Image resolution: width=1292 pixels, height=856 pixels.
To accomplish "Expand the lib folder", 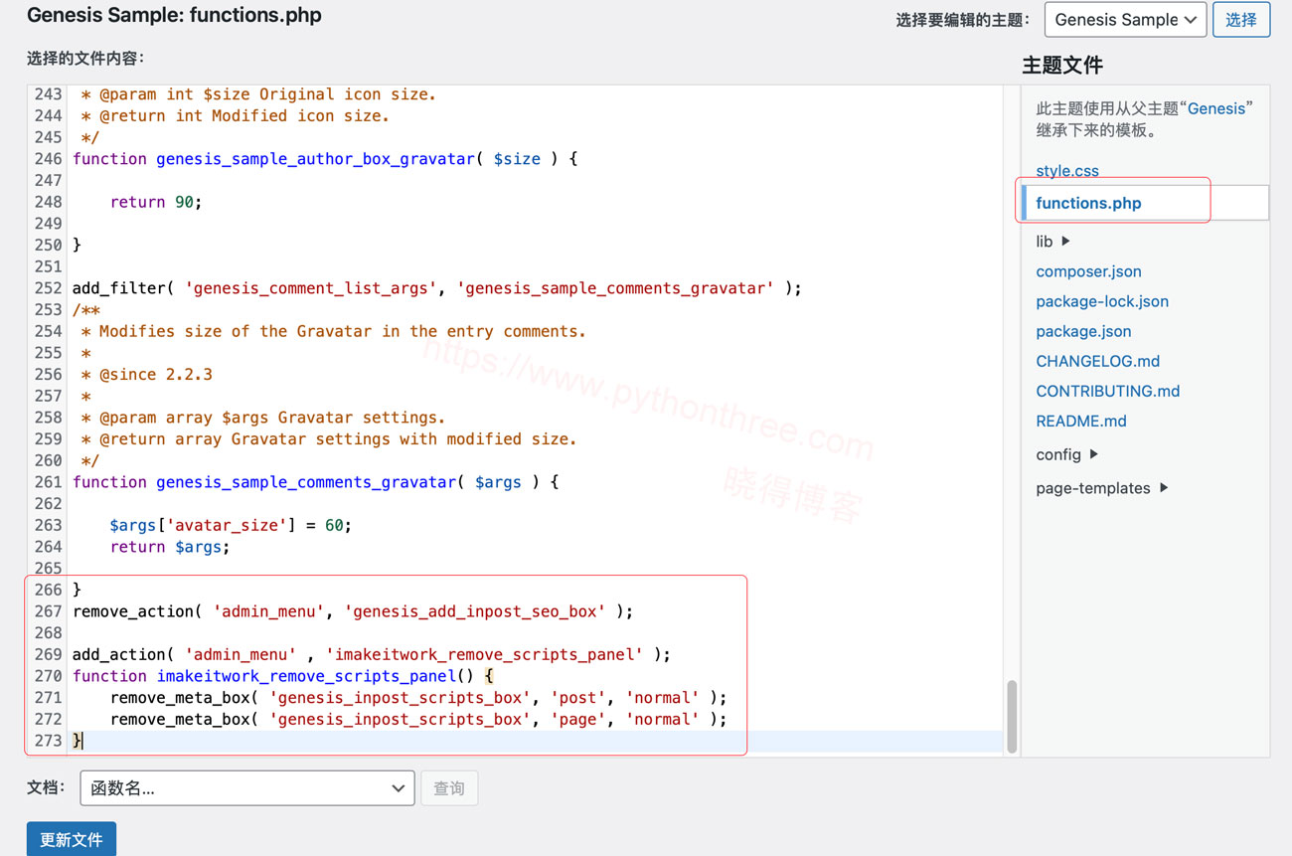I will pyautogui.click(x=1045, y=241).
